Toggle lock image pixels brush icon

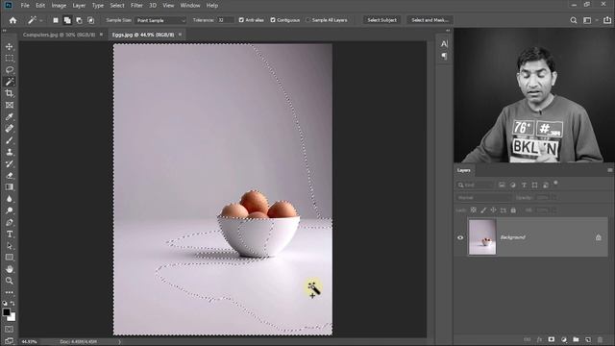coord(483,210)
